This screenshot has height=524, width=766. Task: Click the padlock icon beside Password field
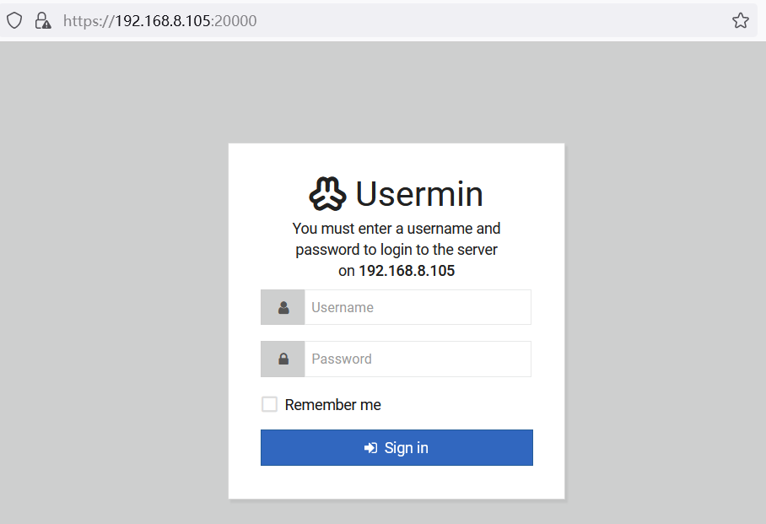pos(283,359)
